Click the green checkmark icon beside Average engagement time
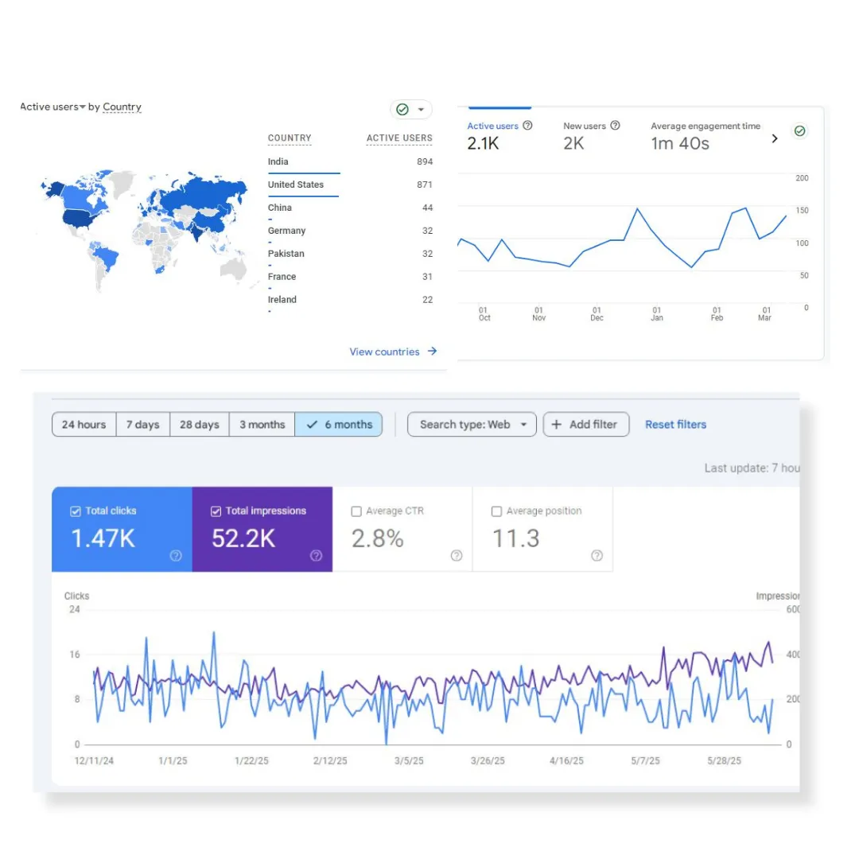This screenshot has height=859, width=859. pos(800,130)
